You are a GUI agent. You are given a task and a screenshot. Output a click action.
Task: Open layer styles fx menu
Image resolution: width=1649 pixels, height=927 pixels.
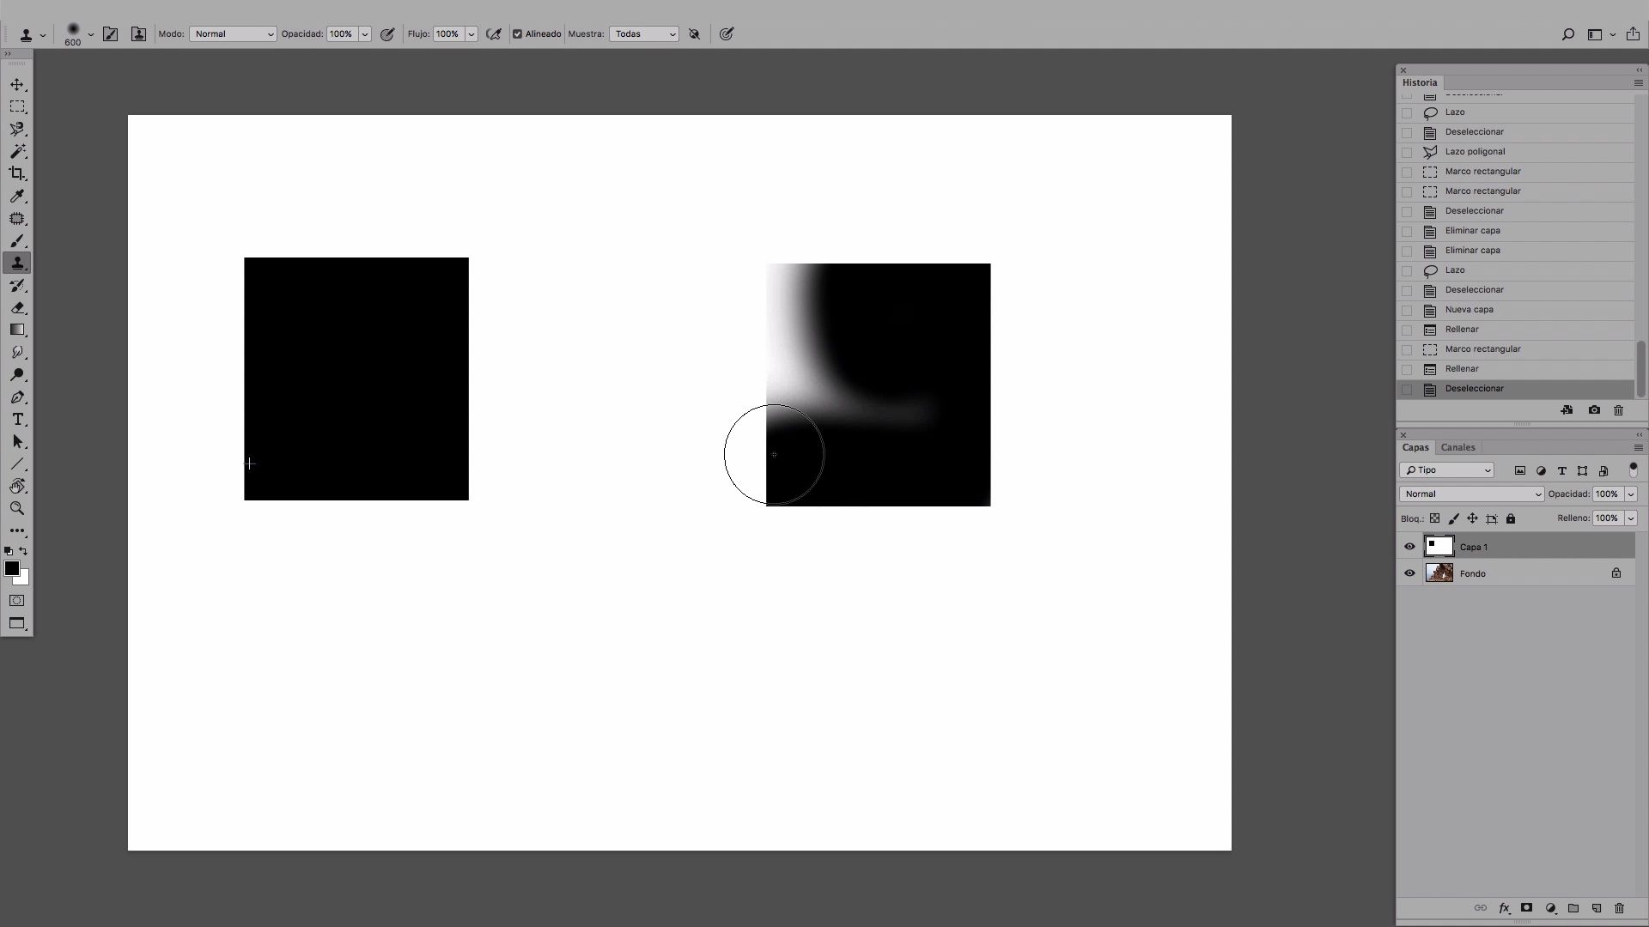1505,908
